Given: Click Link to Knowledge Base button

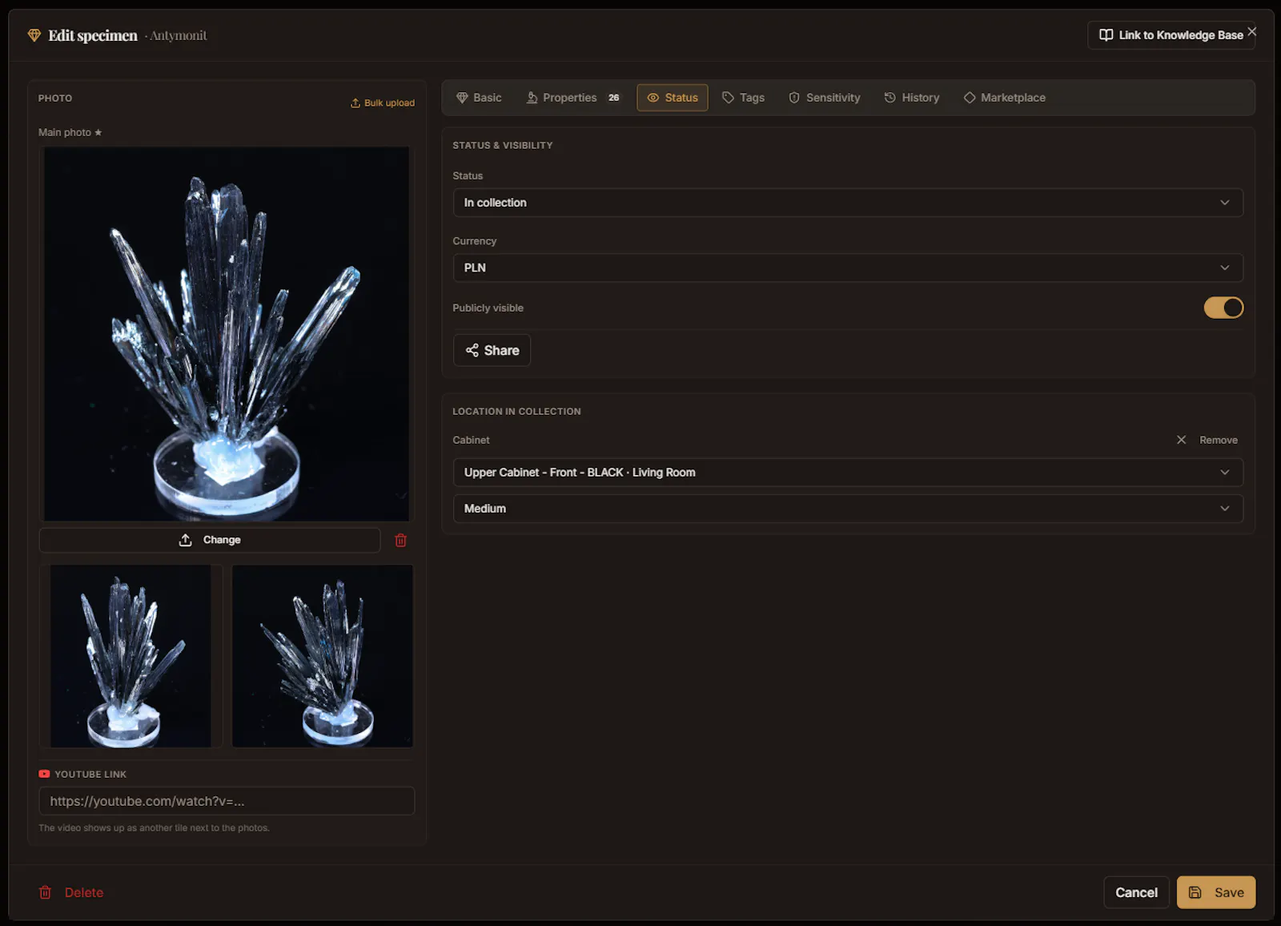Looking at the screenshot, I should coord(1171,35).
